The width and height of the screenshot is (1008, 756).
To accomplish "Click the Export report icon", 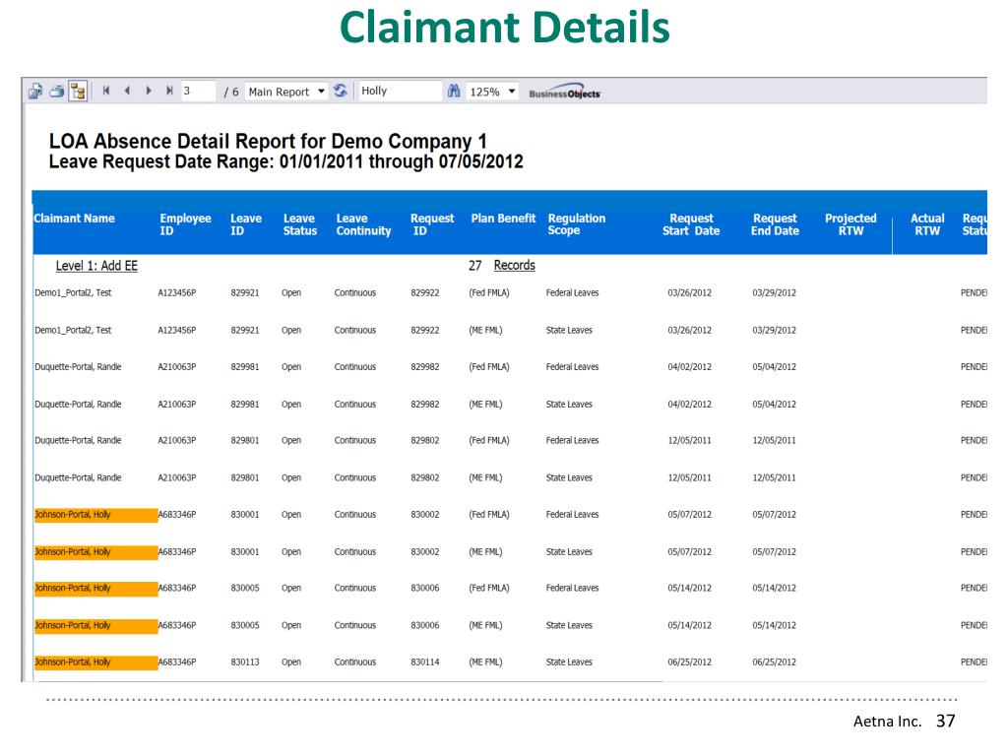I will 34,92.
